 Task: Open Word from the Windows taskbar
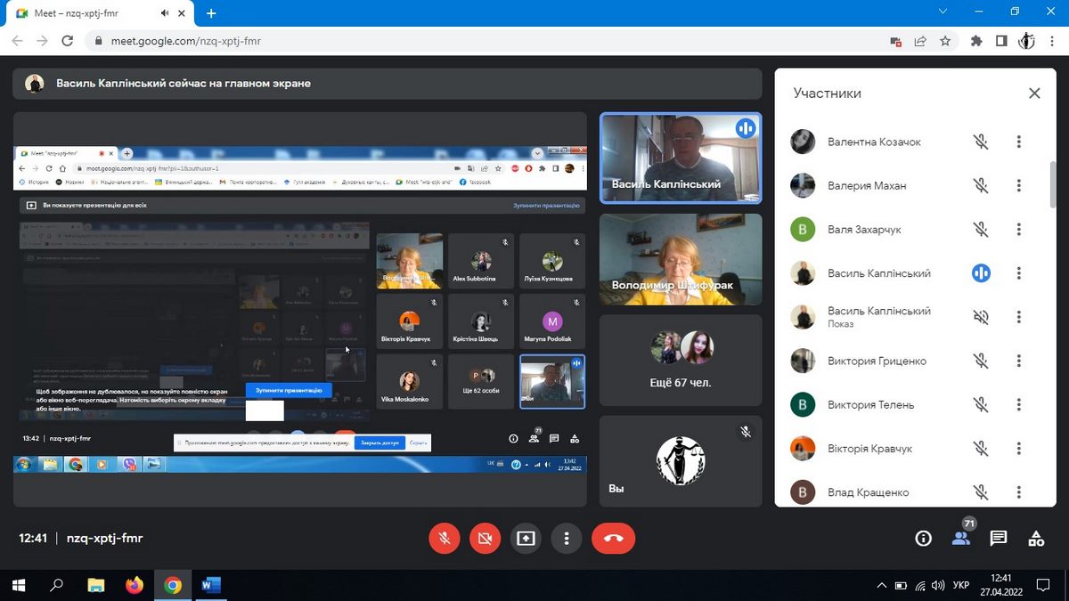[211, 585]
